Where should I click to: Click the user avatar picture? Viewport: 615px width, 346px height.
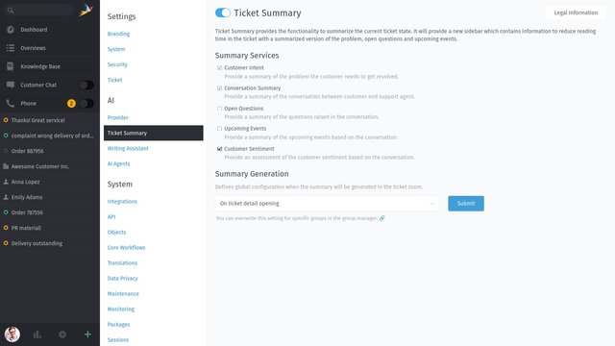click(12, 334)
